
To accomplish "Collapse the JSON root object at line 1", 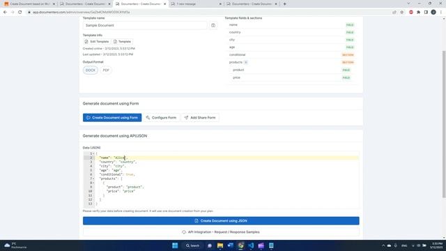I will [93, 153].
